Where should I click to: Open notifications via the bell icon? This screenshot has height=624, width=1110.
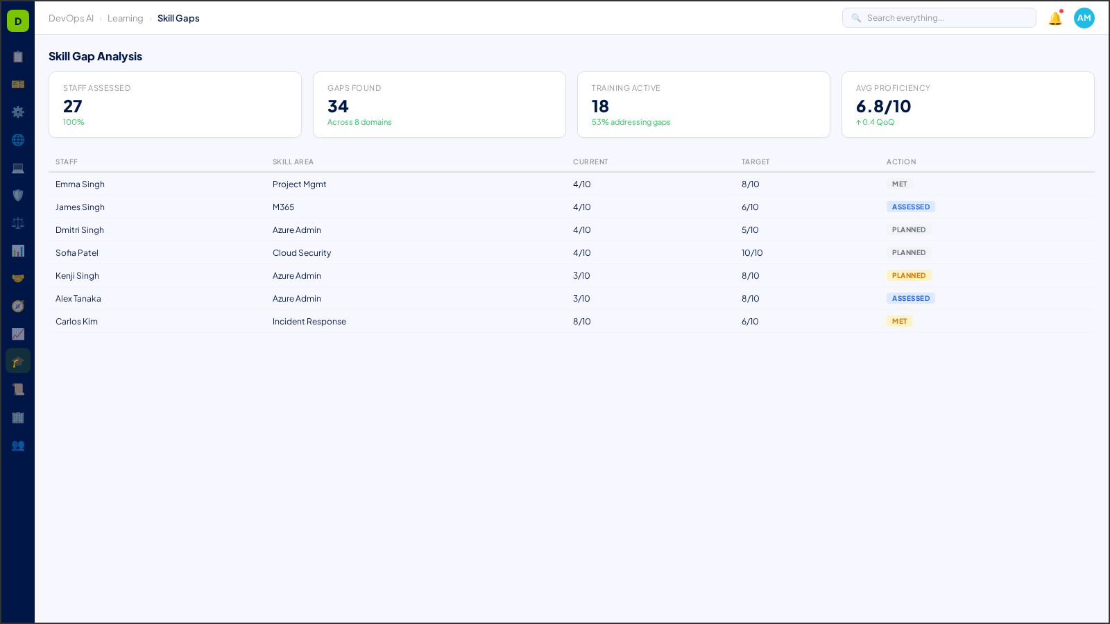click(x=1054, y=18)
